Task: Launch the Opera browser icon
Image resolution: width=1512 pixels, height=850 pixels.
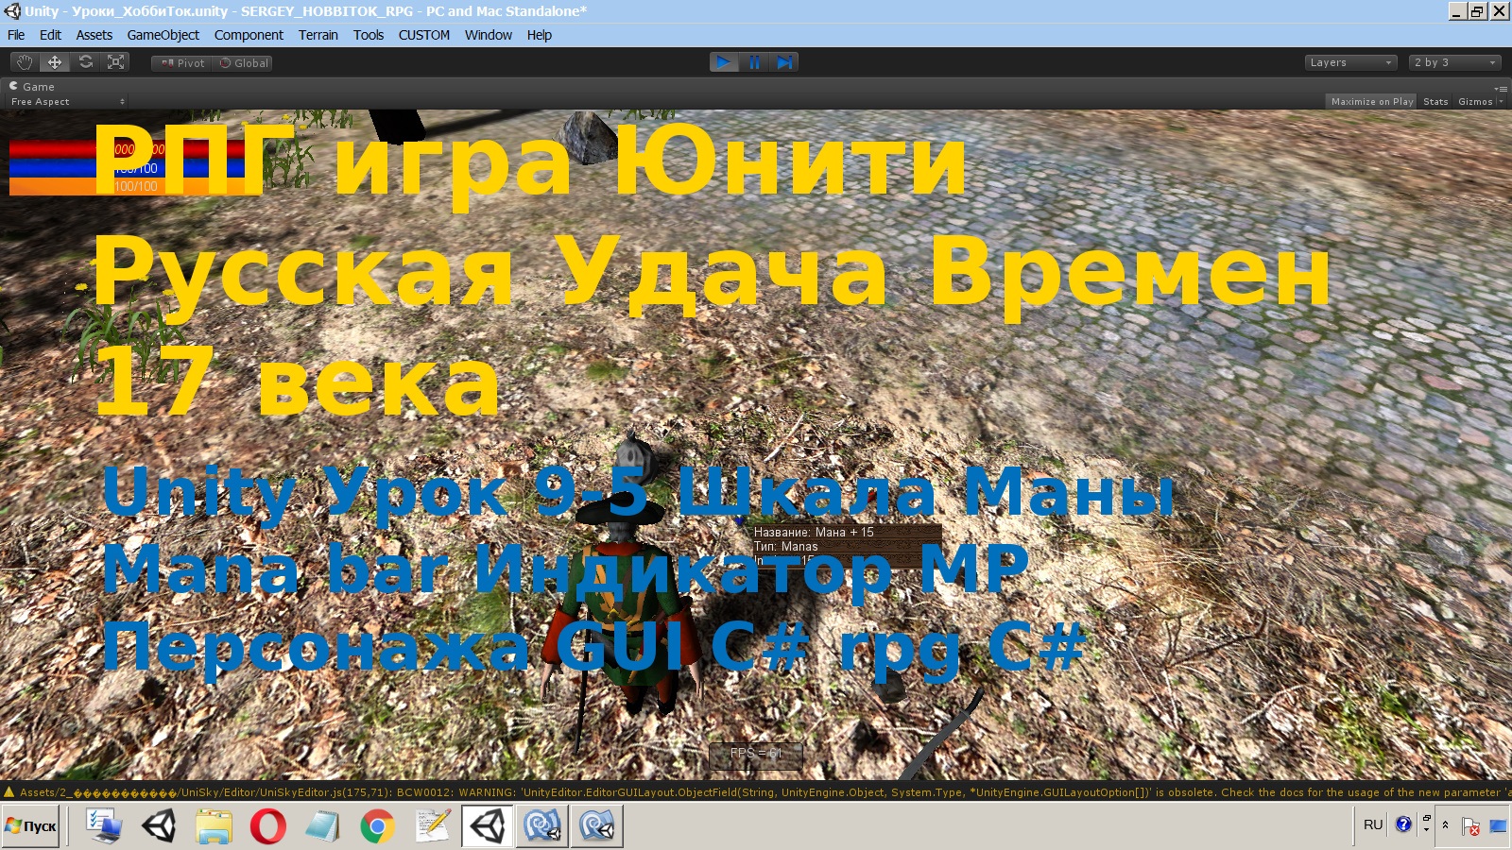Action: click(268, 826)
